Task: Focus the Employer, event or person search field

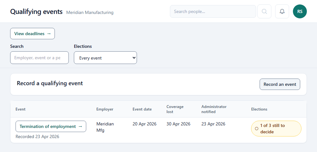Action: (39, 58)
